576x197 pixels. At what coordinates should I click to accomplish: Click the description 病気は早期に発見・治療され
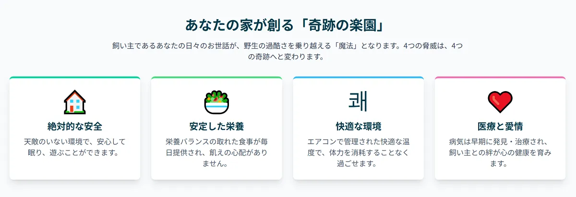point(500,153)
